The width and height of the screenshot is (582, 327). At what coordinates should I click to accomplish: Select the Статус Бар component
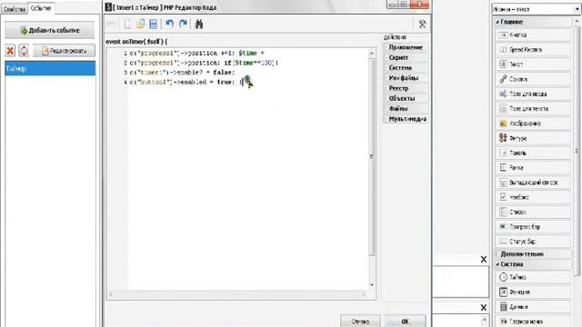(x=533, y=242)
